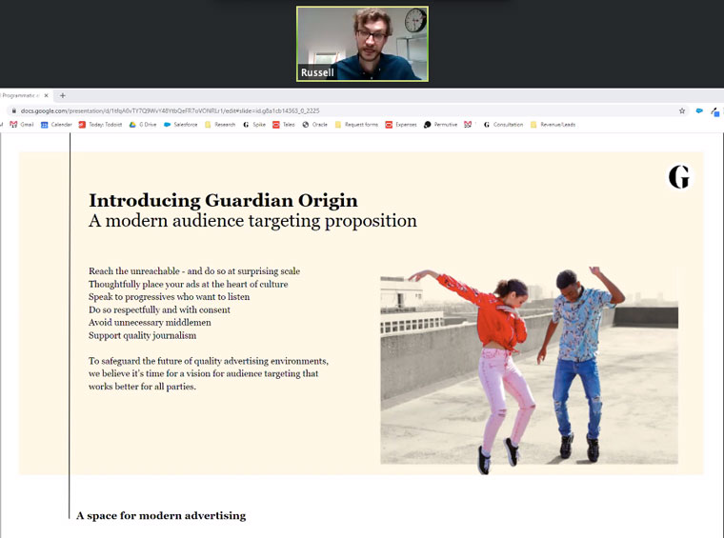Screen dimensions: 724x538
Task: Click the line 'Support quality journalism'
Action: coord(142,335)
